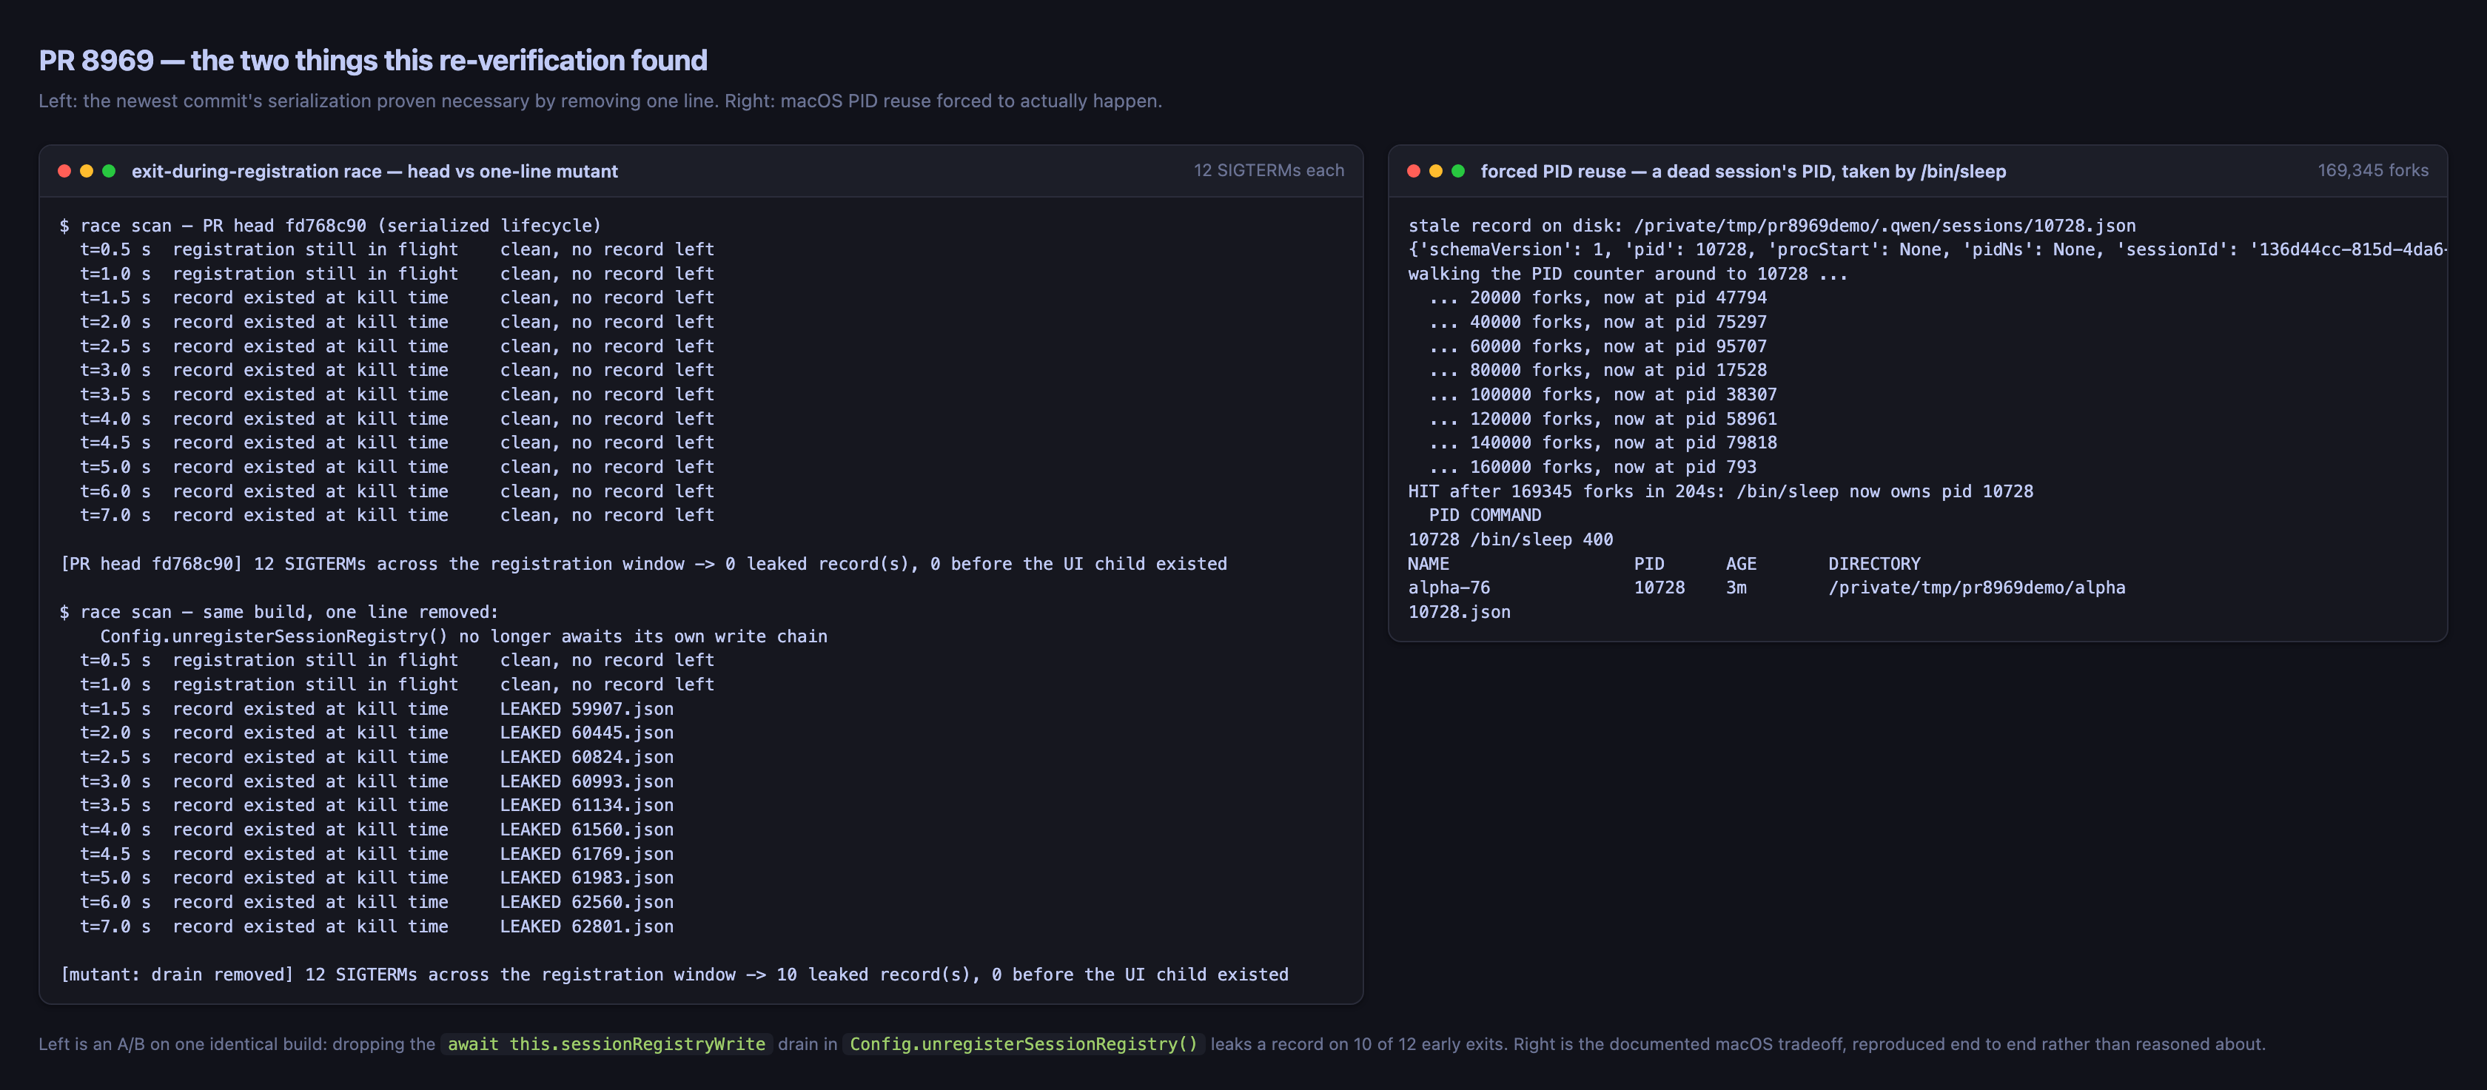The height and width of the screenshot is (1090, 2487).
Task: Click the '12 SIGTERMs each' label
Action: tap(1269, 170)
